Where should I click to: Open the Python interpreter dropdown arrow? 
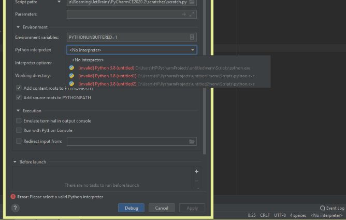(192, 50)
